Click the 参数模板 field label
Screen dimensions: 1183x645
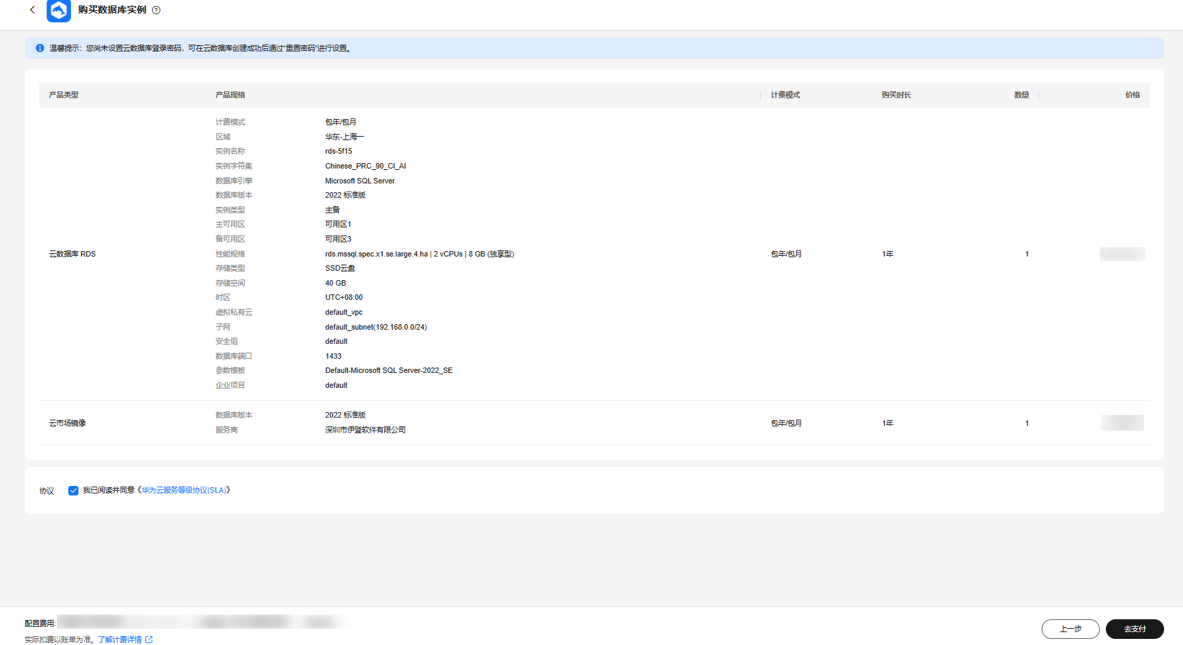pyautogui.click(x=230, y=370)
